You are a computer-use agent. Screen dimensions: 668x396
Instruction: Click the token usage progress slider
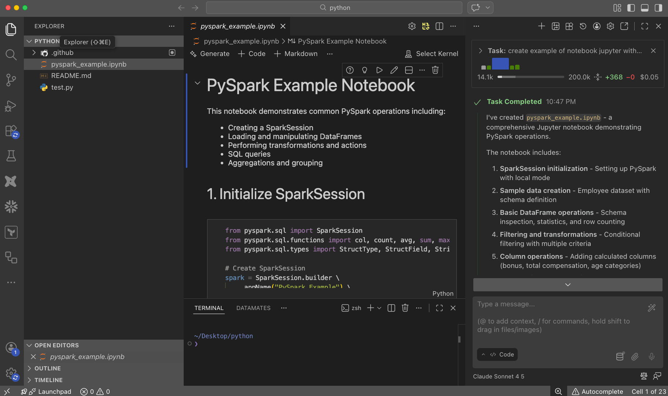point(531,77)
